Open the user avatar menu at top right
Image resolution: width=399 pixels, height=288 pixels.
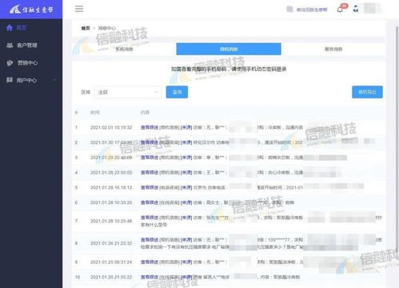(372, 8)
